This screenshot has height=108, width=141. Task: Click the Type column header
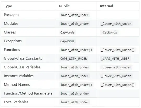point(8,6)
